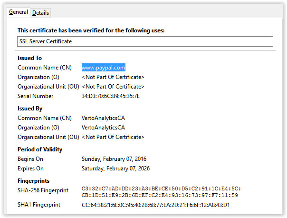The image size is (287, 218).
Task: Select the Sunday, February 07, 2016 begin date
Action: coord(114,159)
